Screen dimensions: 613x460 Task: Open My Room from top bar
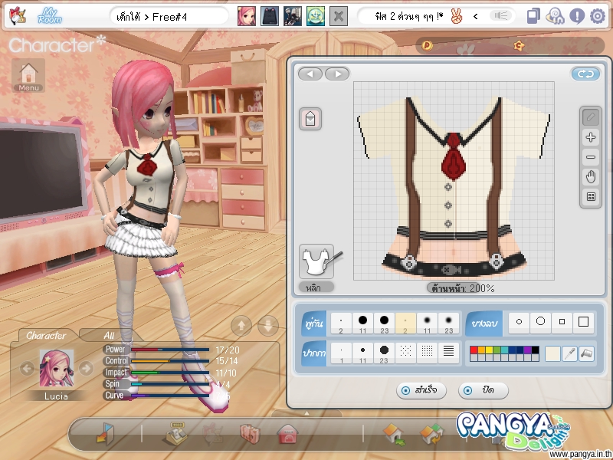tap(50, 16)
